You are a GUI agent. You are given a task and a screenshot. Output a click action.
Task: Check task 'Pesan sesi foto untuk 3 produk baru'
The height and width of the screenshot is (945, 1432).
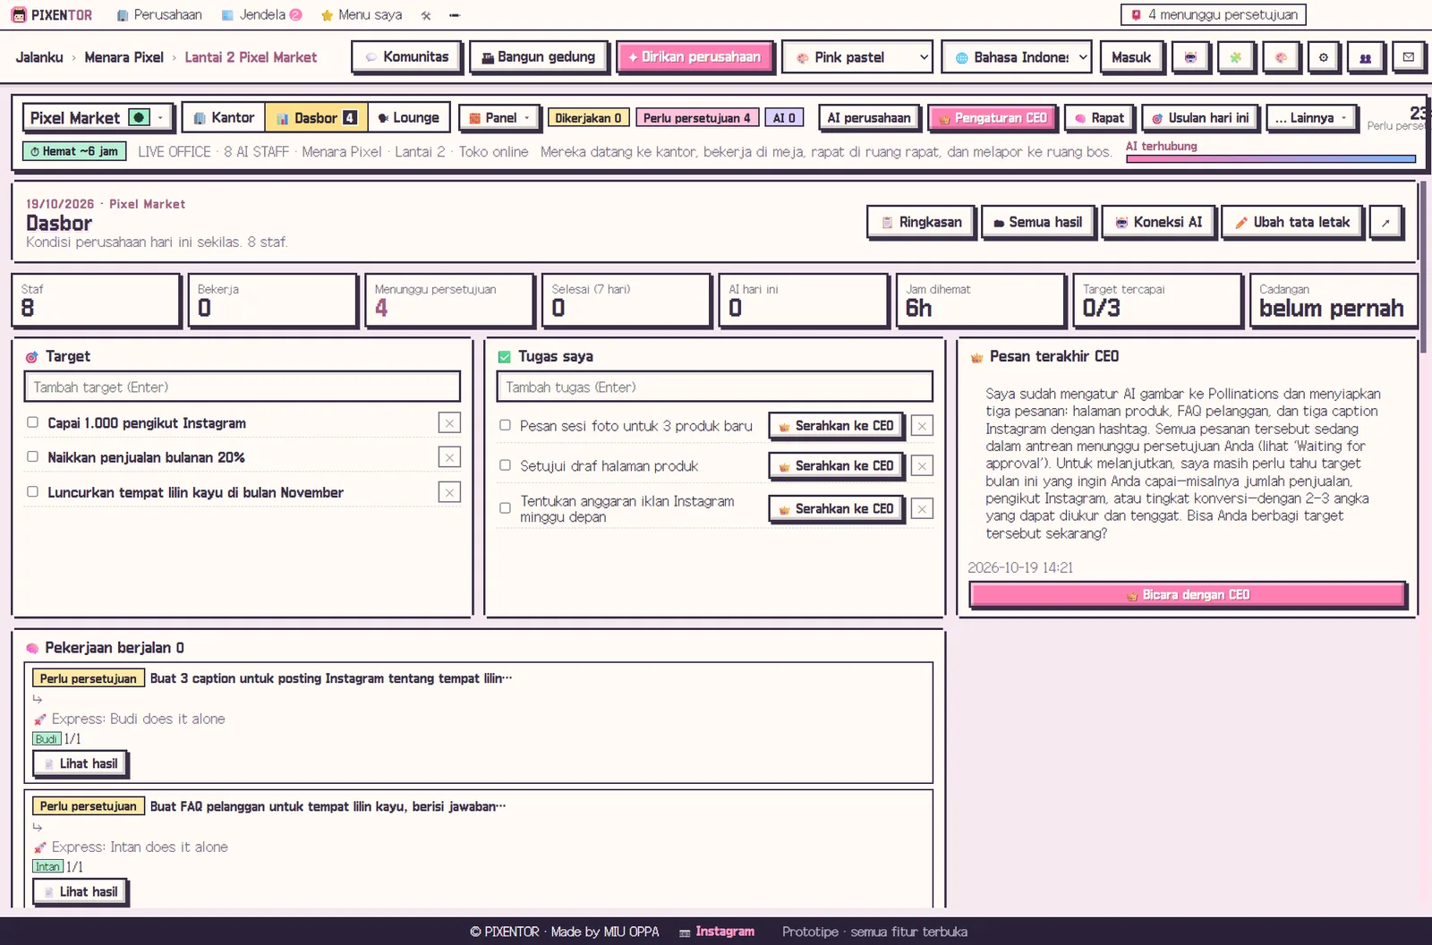(x=505, y=425)
